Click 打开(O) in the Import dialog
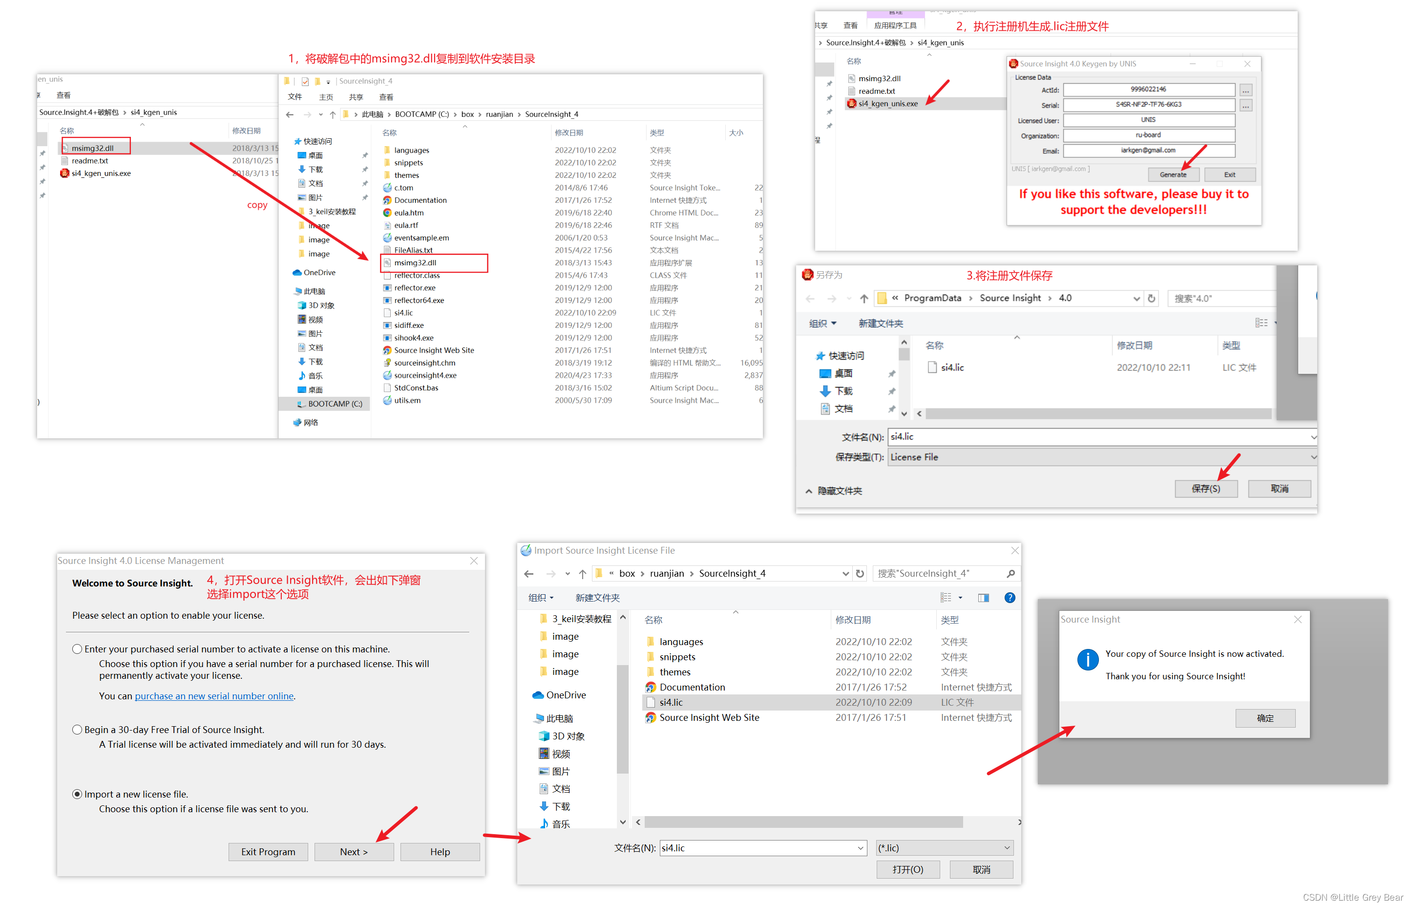 click(908, 870)
